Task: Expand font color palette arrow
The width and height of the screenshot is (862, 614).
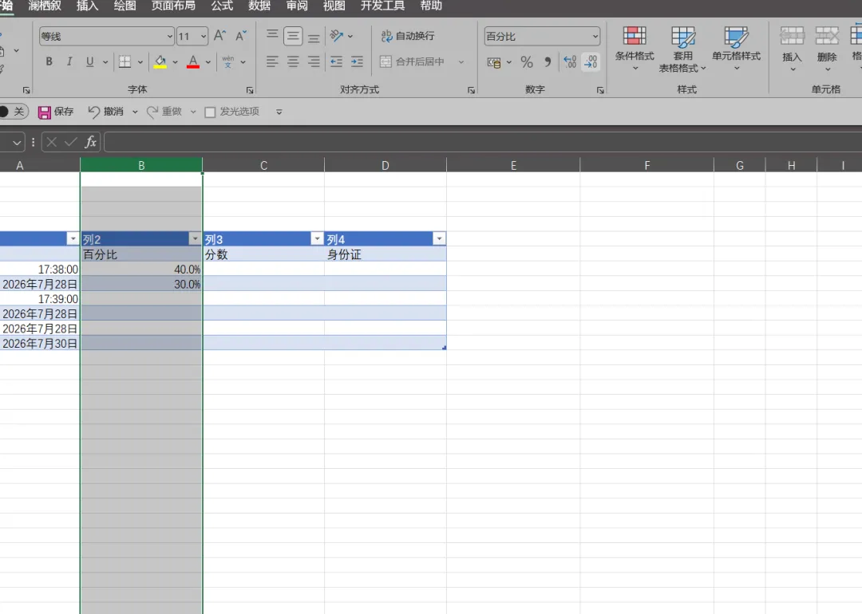Action: point(208,62)
